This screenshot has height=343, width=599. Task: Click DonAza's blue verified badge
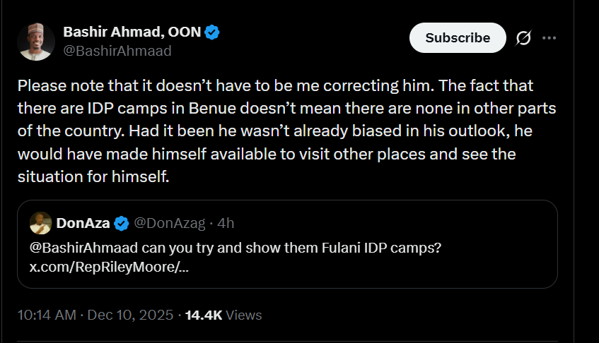pyautogui.click(x=121, y=224)
